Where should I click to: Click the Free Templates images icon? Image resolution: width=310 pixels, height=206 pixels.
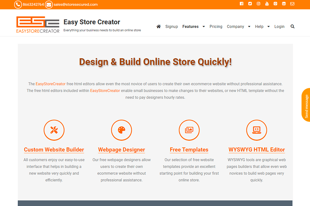tap(189, 130)
